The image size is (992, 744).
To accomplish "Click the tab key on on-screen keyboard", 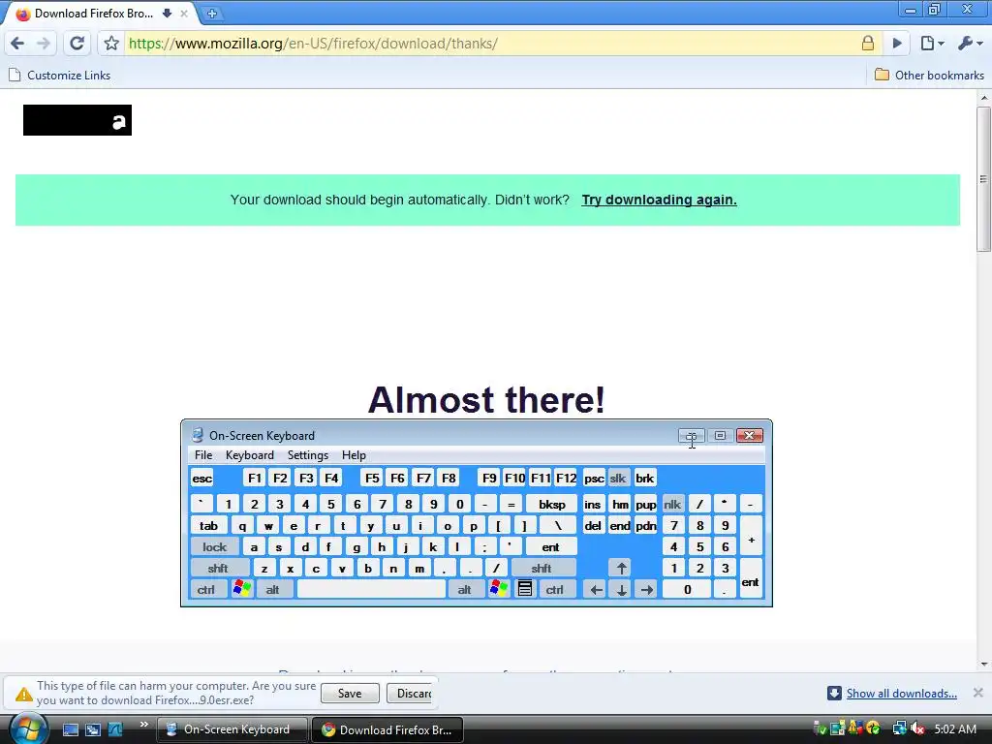I will [x=209, y=526].
